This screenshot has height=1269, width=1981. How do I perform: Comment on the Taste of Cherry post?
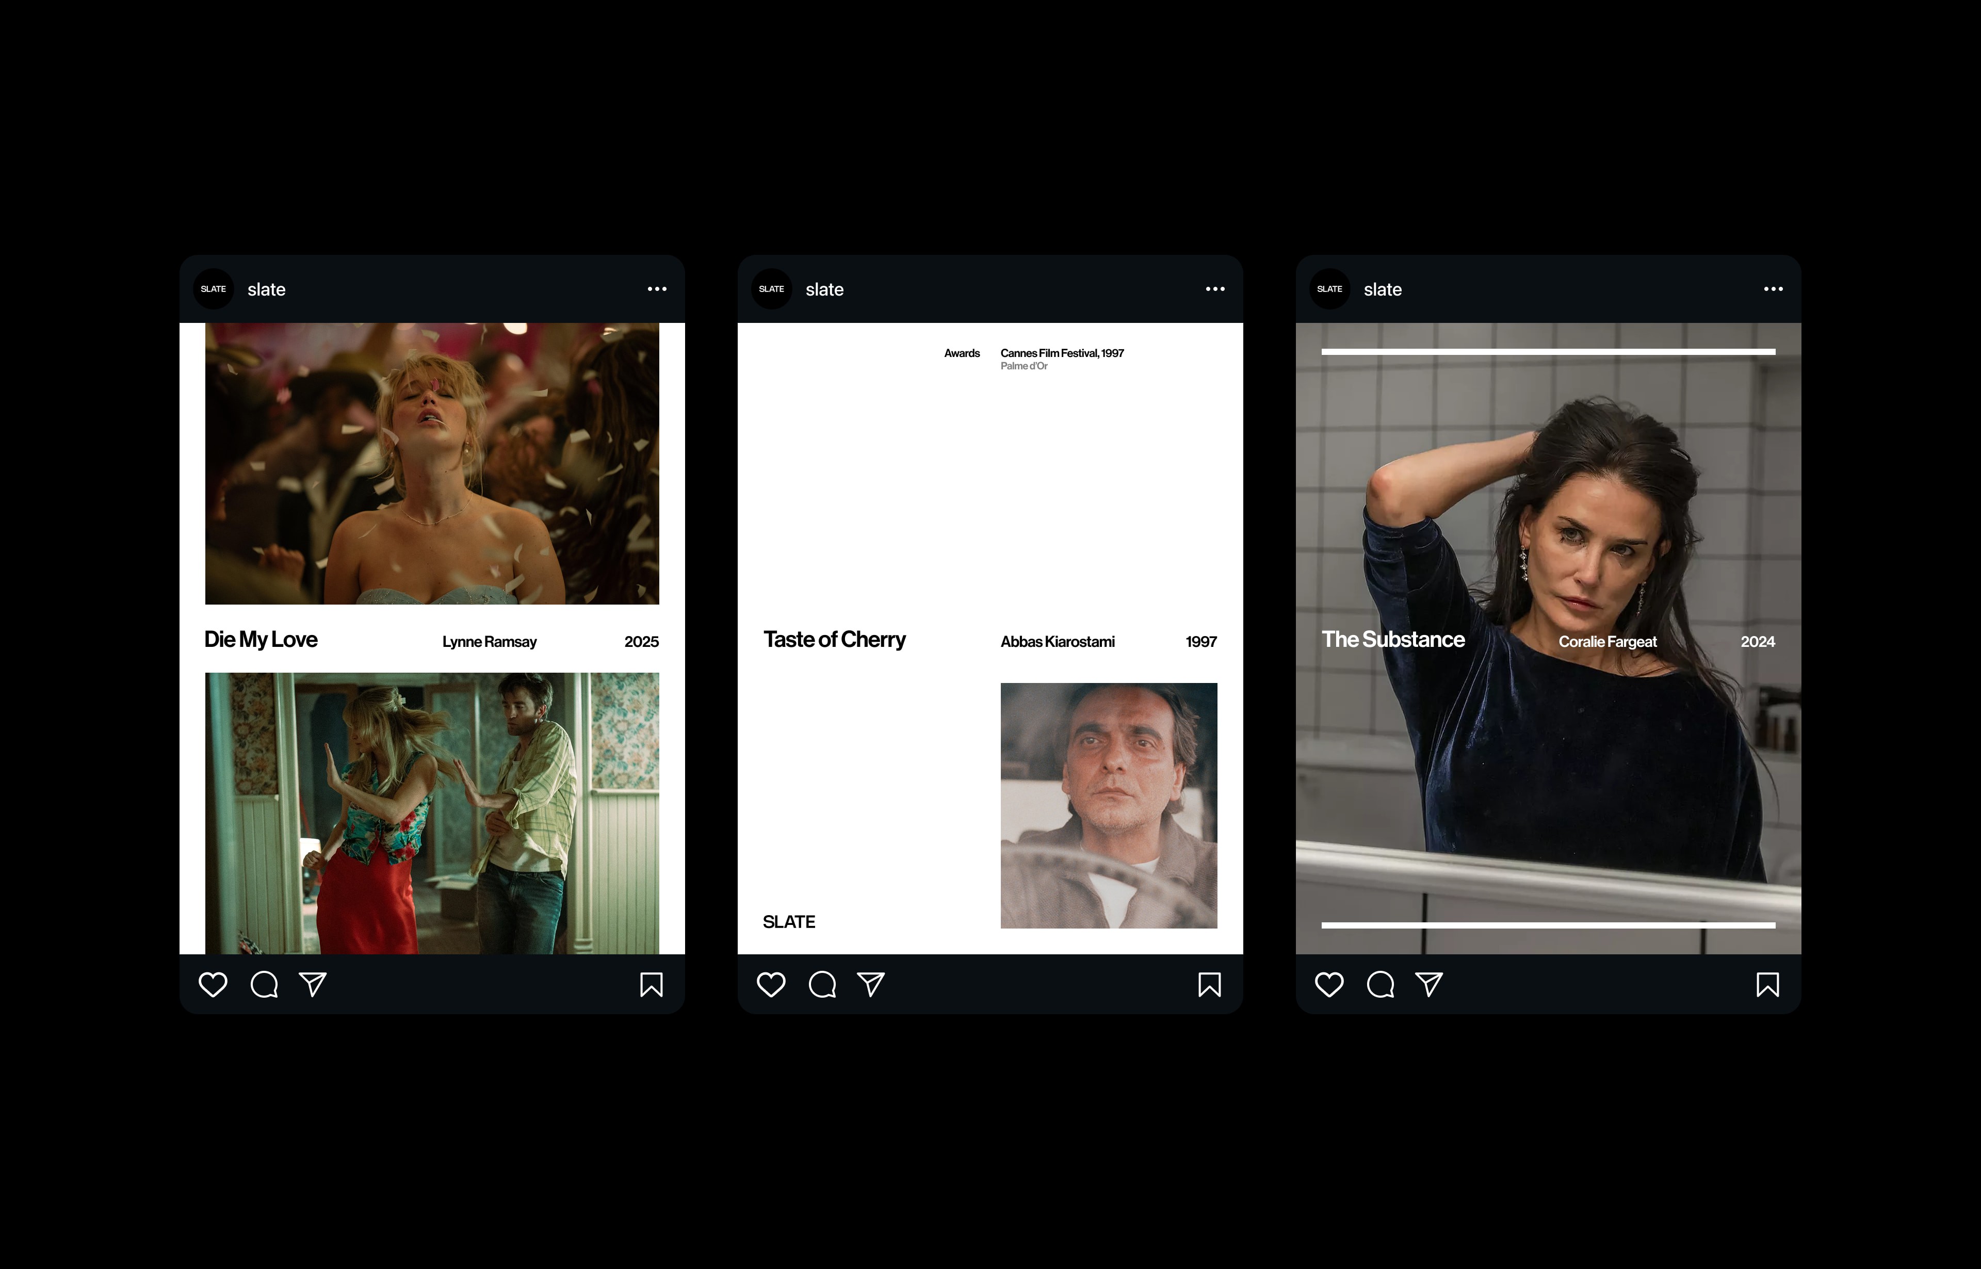(x=822, y=985)
